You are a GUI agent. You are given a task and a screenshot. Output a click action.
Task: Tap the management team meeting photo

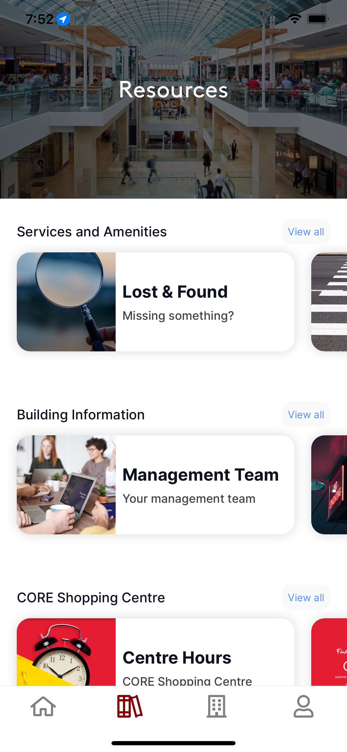click(66, 485)
